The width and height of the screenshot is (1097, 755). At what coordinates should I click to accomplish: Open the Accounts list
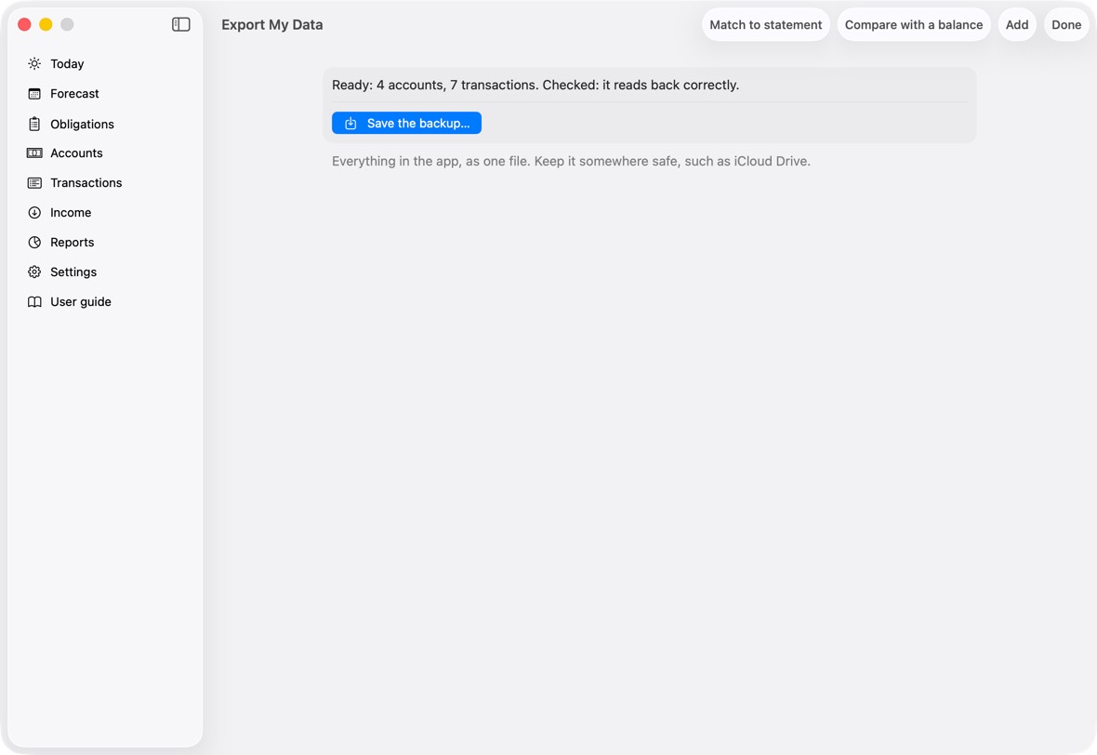(x=76, y=153)
